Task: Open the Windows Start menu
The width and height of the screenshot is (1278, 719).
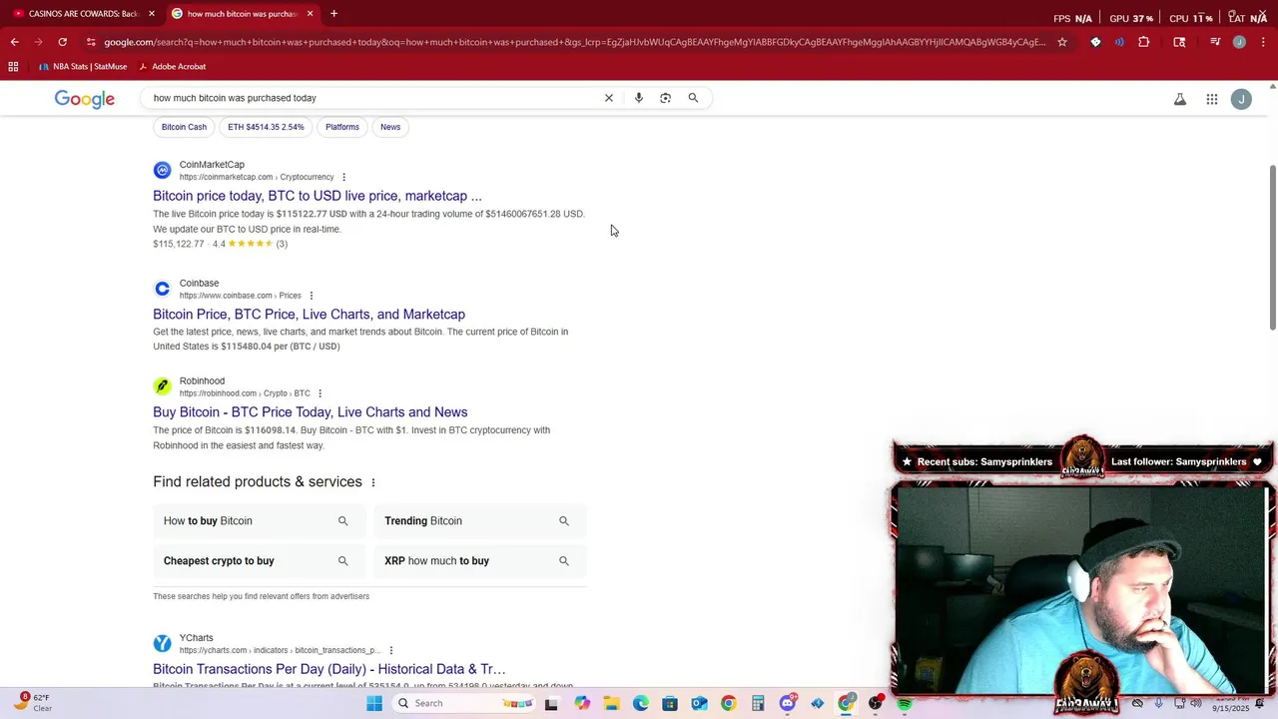Action: point(374,703)
